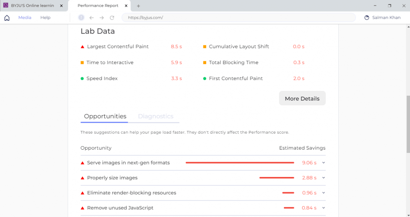The height and width of the screenshot is (217, 410).
Task: Expand Serve images in next-gen formats row
Action: [324, 163]
